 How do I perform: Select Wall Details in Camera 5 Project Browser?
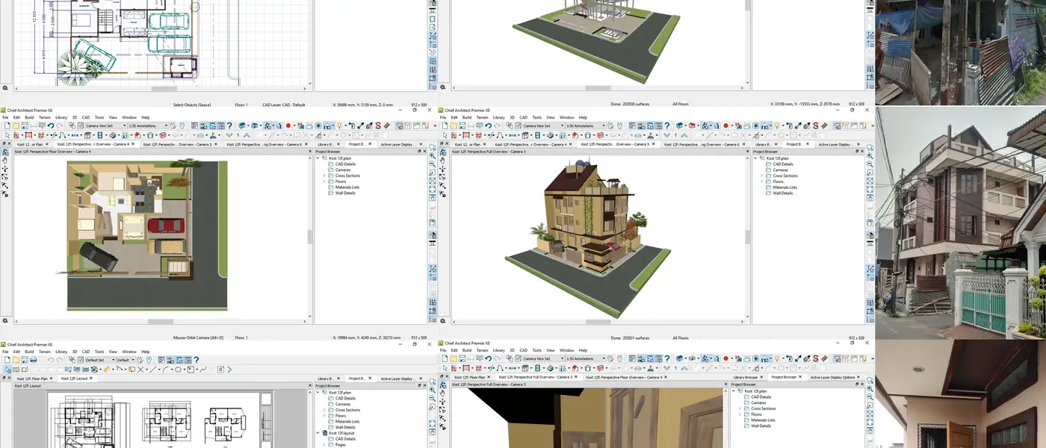[783, 193]
